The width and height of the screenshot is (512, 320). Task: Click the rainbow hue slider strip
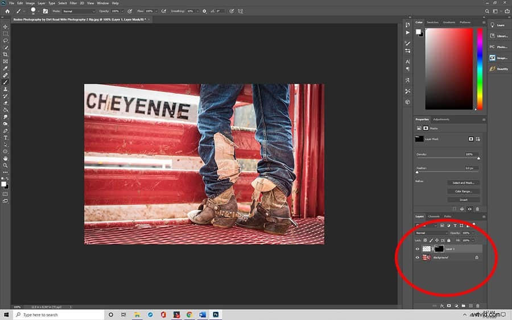pyautogui.click(x=480, y=69)
